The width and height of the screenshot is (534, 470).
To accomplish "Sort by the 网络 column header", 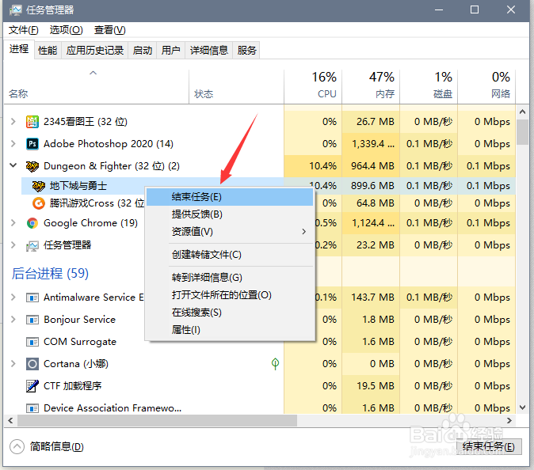I will [x=486, y=87].
